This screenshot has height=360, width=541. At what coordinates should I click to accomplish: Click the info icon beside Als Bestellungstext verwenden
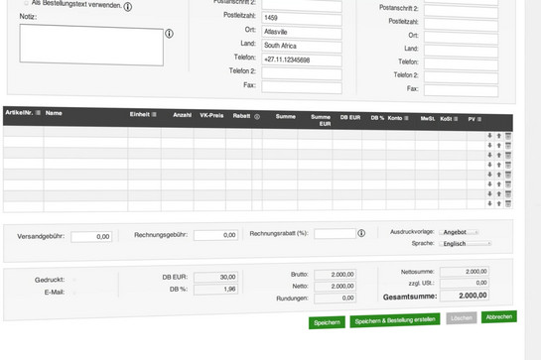click(x=128, y=7)
